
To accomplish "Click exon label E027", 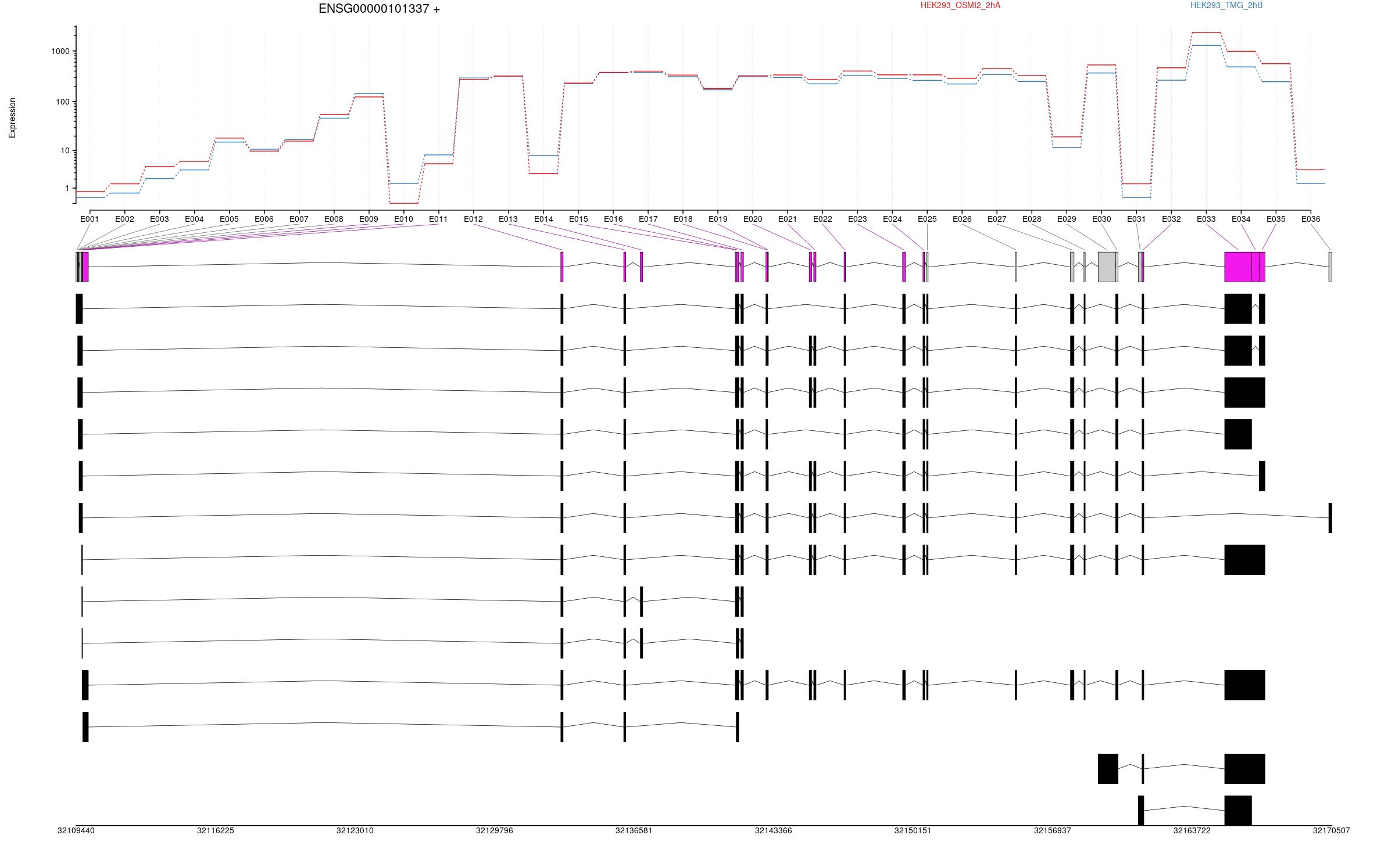I will (x=997, y=219).
